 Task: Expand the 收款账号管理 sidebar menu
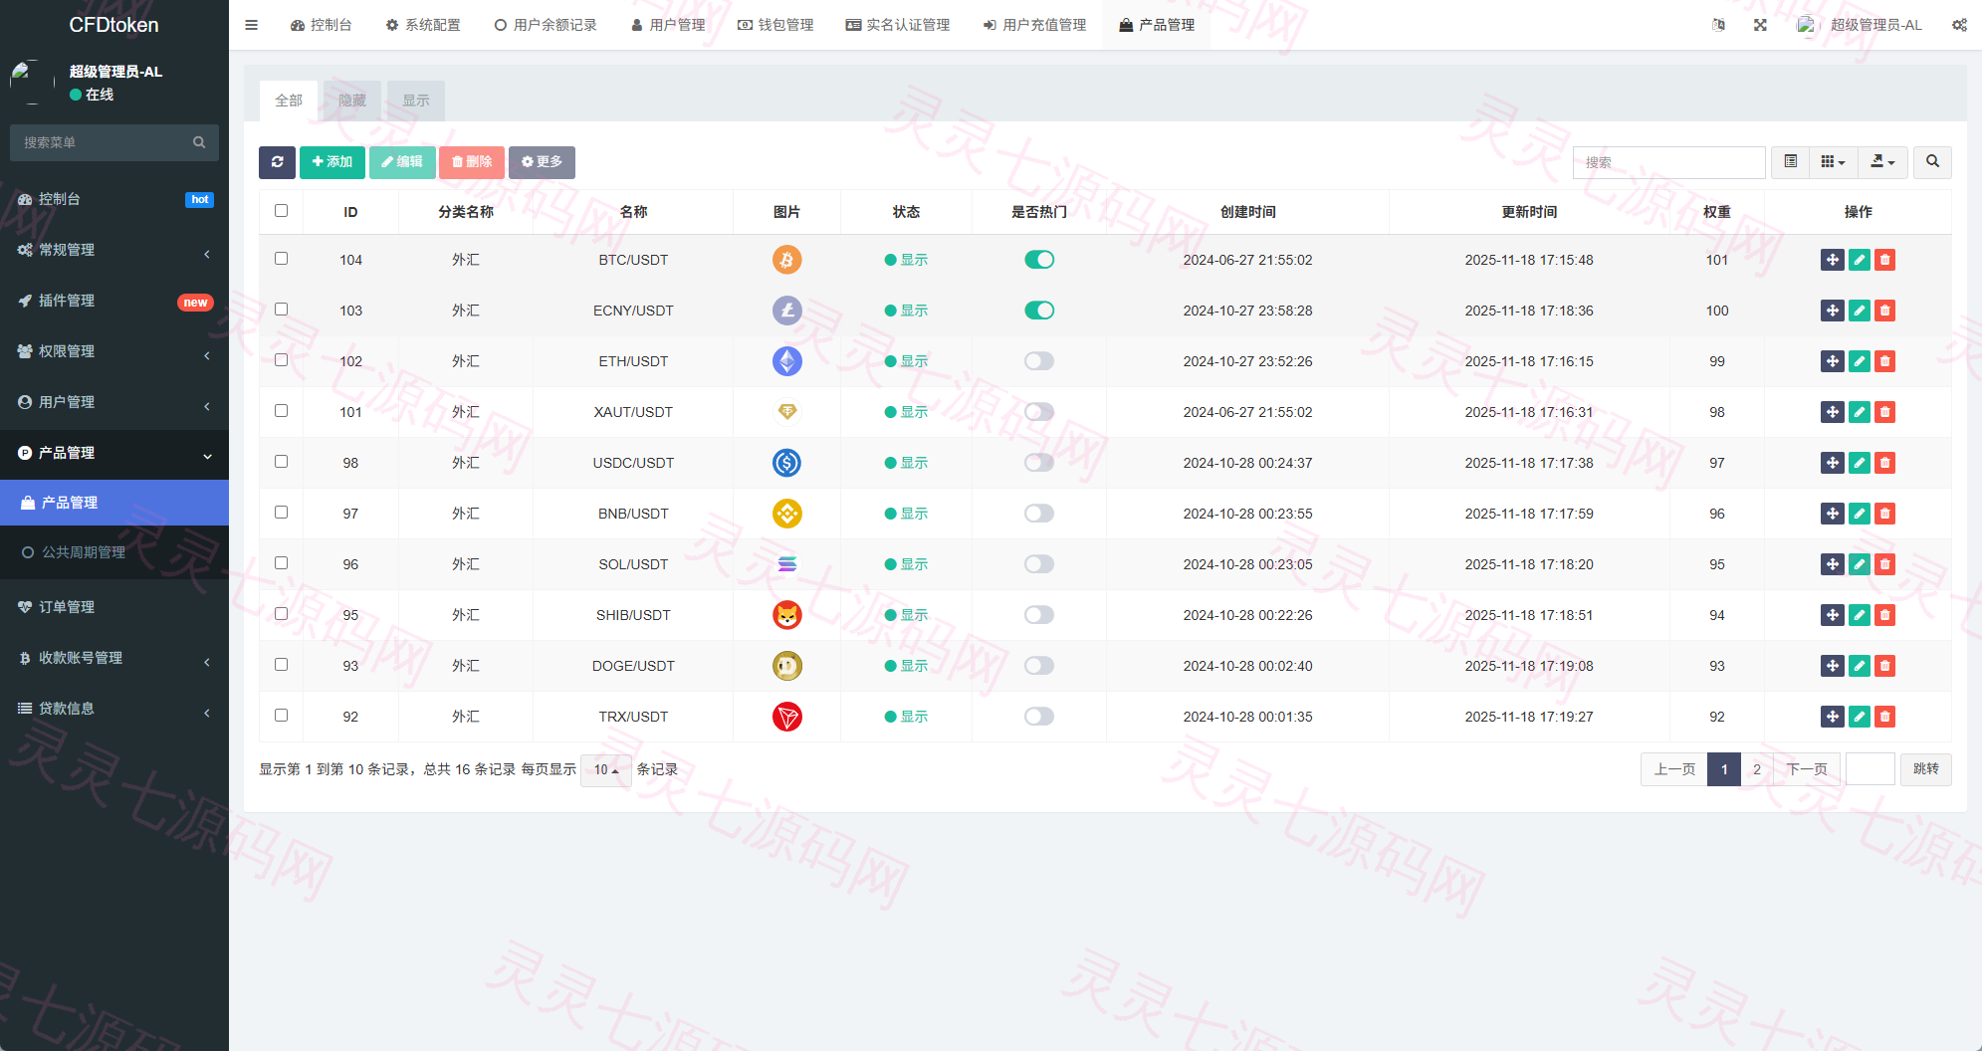114,658
